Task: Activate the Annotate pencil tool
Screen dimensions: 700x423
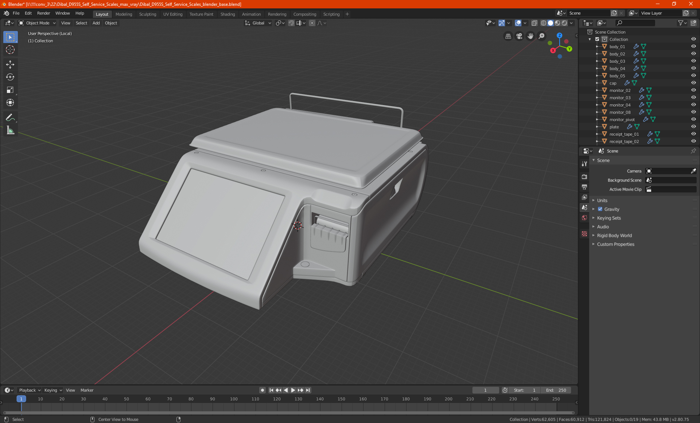Action: coord(10,117)
